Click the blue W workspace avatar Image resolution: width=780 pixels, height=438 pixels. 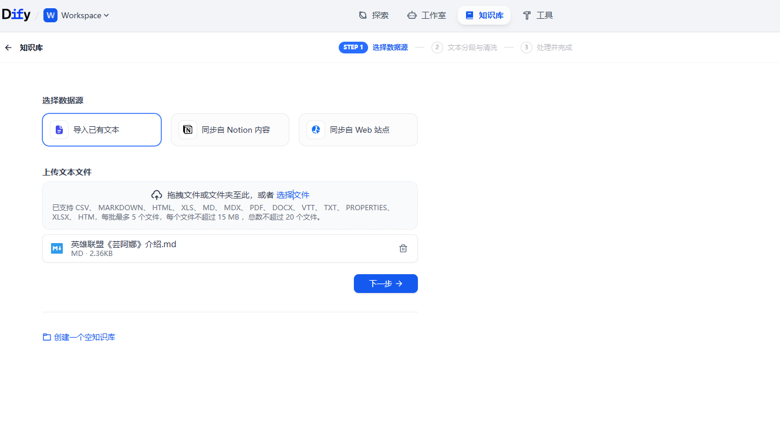[x=50, y=15]
